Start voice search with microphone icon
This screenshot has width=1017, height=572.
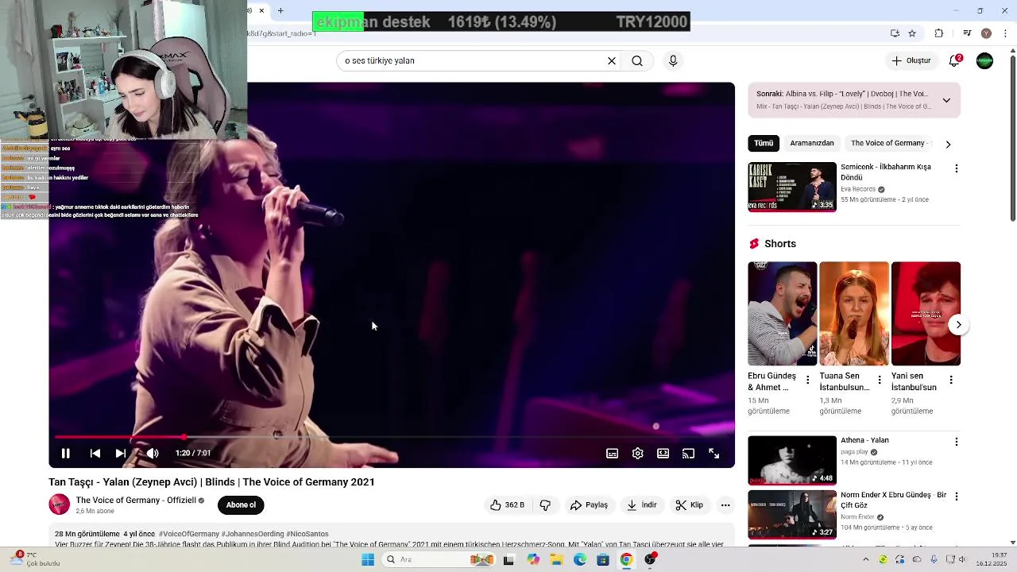click(x=673, y=60)
